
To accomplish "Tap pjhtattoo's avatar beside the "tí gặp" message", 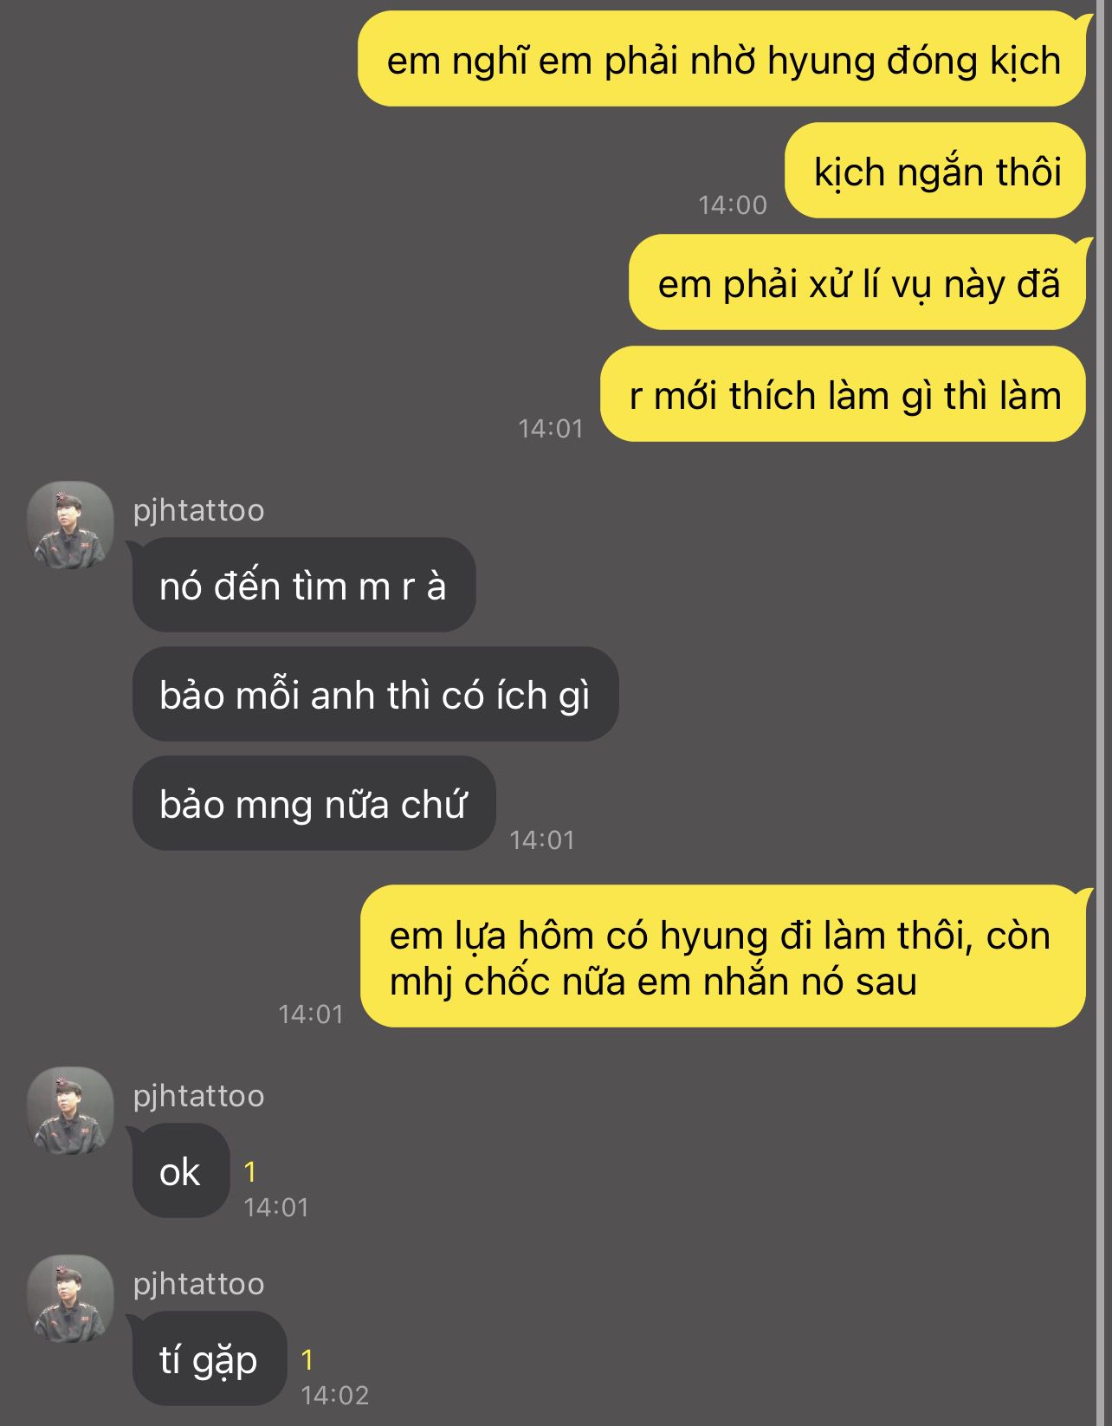I will (x=70, y=1299).
